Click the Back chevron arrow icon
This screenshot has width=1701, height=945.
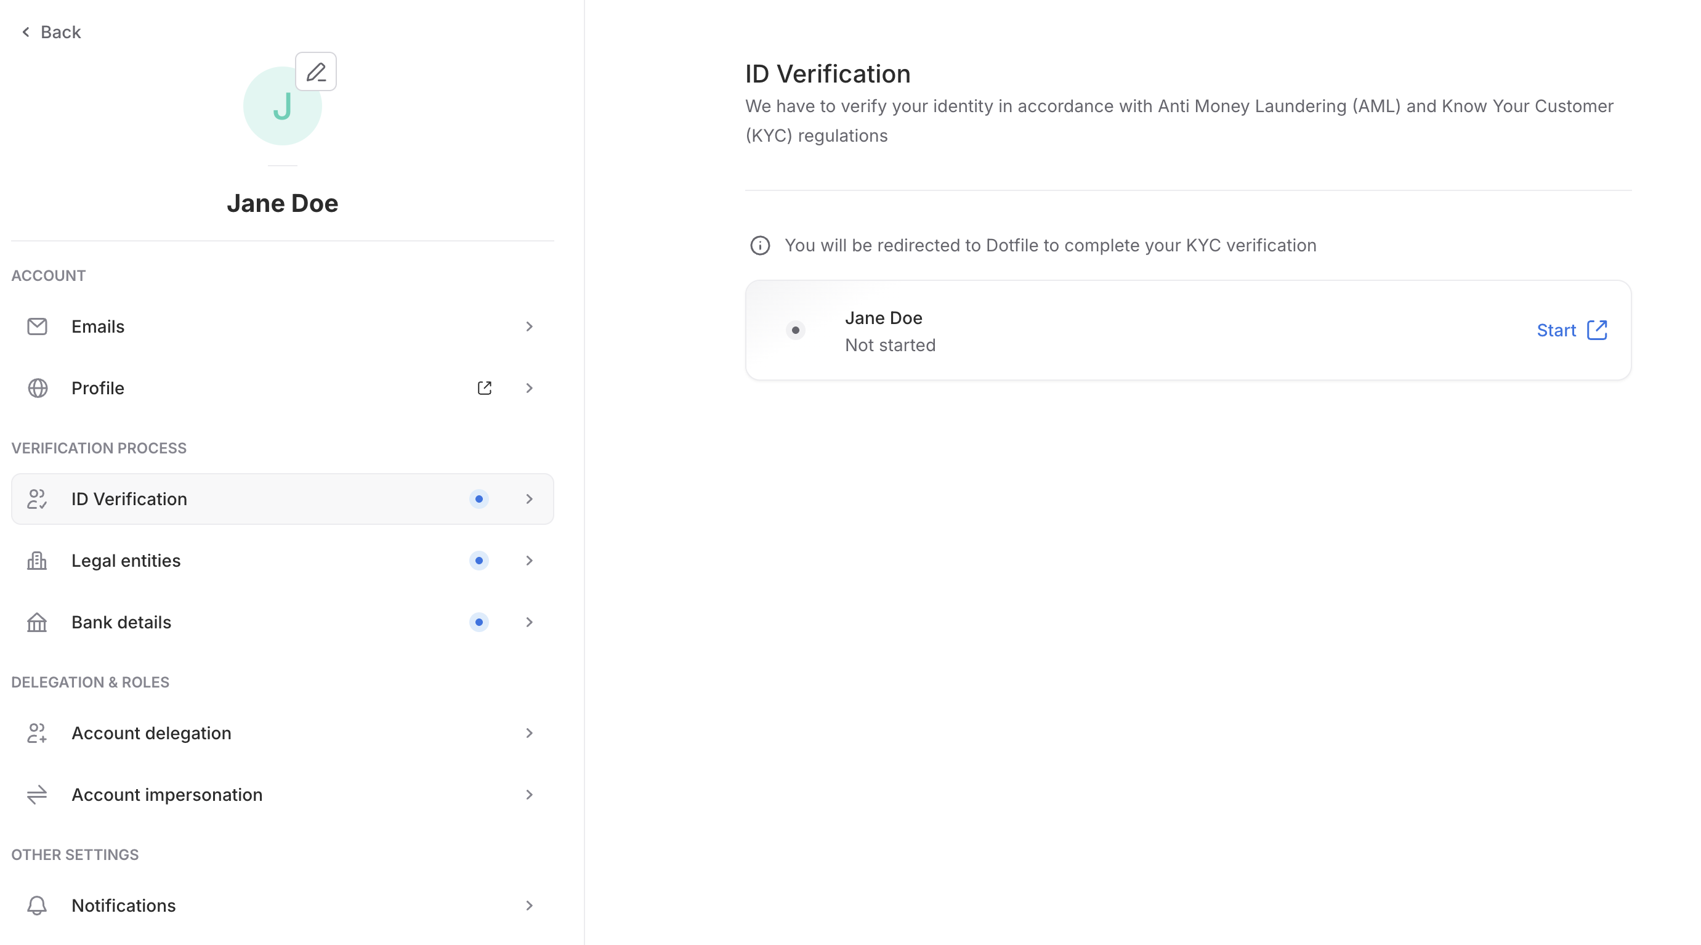point(26,31)
